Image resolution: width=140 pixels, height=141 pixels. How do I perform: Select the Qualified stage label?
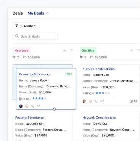88,51
